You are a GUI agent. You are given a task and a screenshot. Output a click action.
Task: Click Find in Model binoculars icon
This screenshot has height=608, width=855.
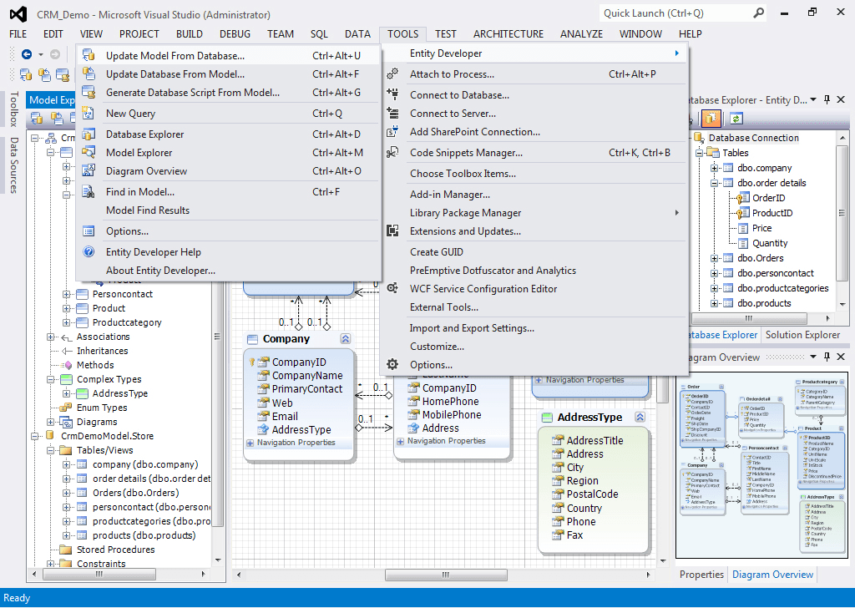coord(89,191)
